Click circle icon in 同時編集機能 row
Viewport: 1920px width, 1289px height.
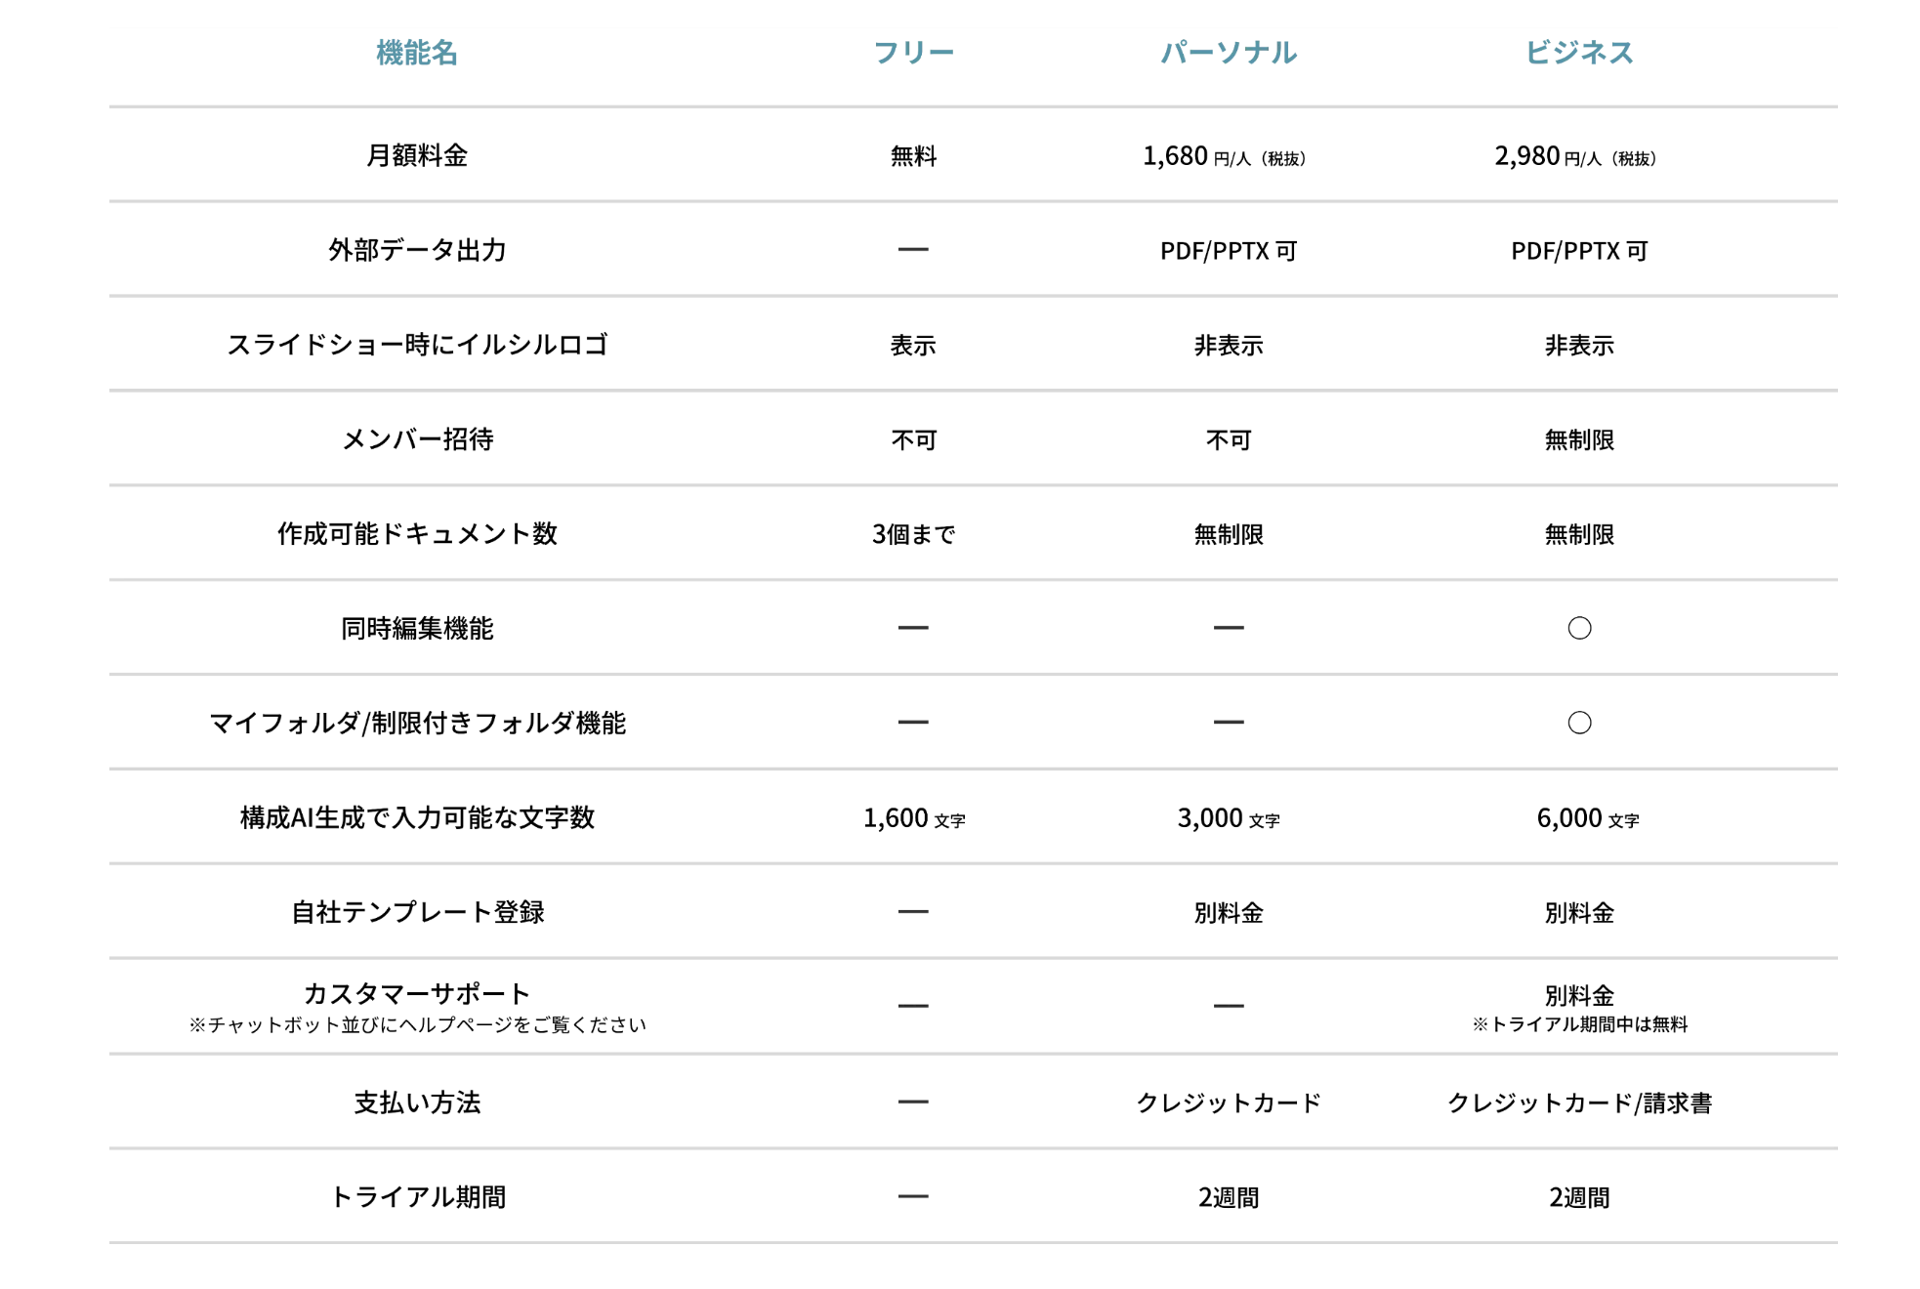[1579, 628]
